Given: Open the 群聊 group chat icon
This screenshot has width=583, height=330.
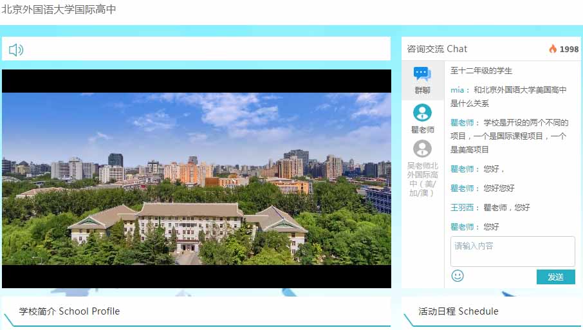Looking at the screenshot, I should 422,73.
